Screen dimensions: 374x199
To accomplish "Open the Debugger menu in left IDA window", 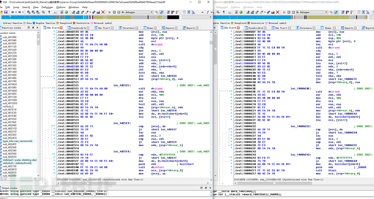I will pyautogui.click(x=47, y=7).
